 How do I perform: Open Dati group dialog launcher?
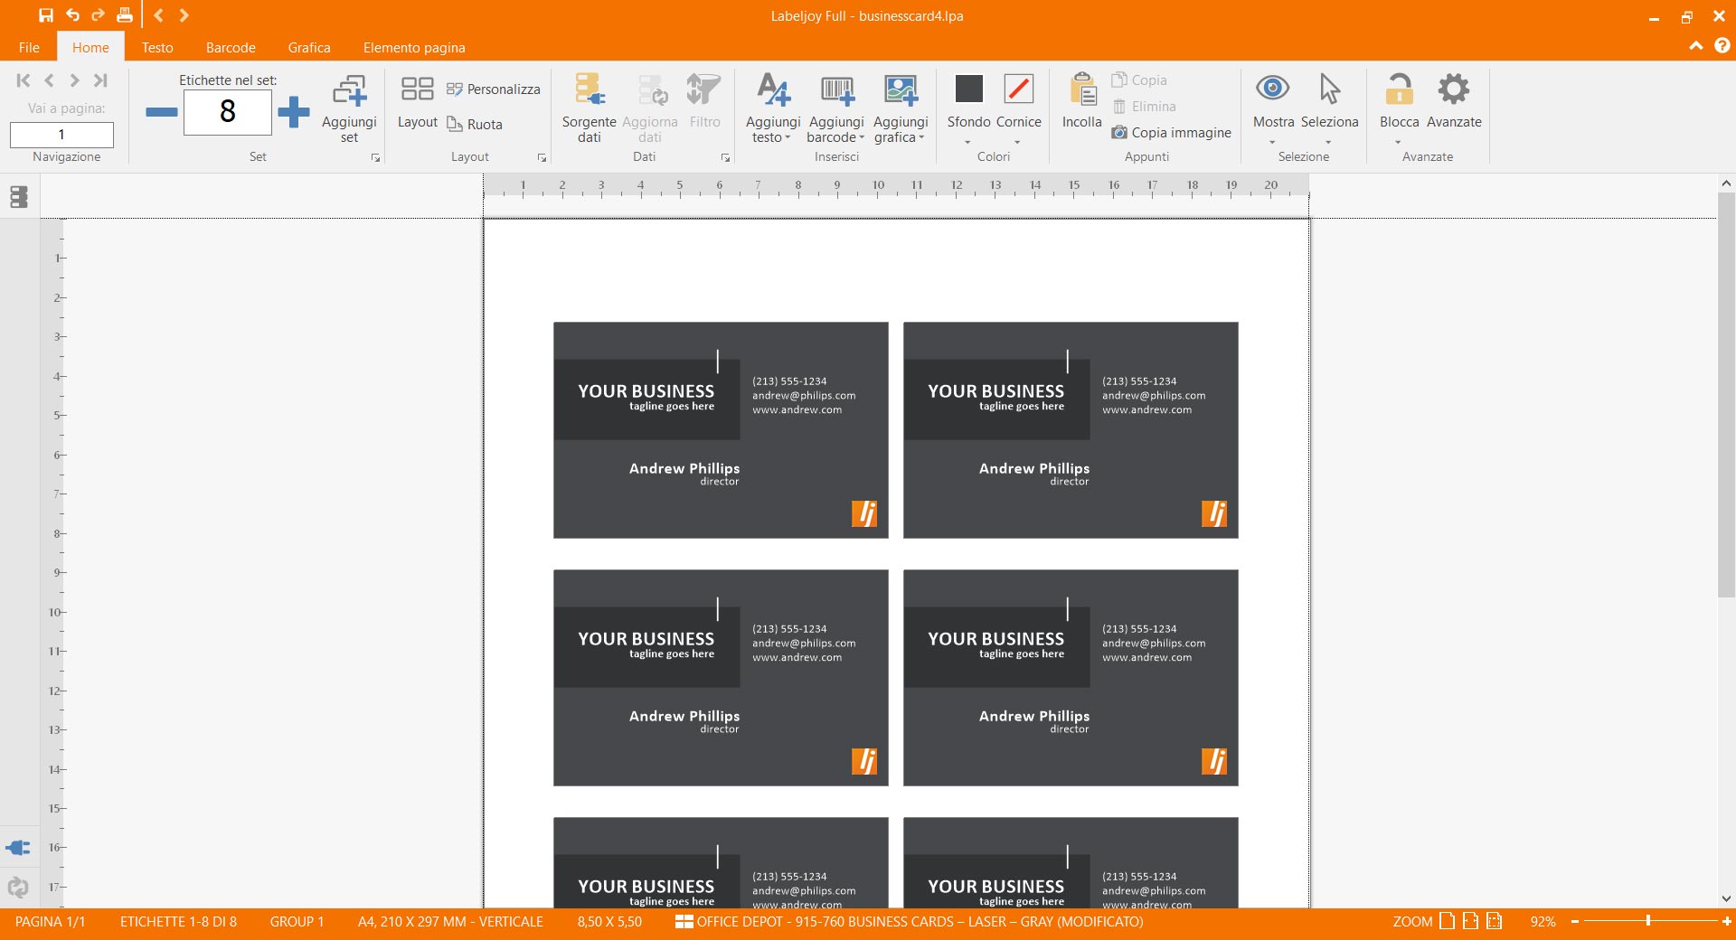point(725,157)
